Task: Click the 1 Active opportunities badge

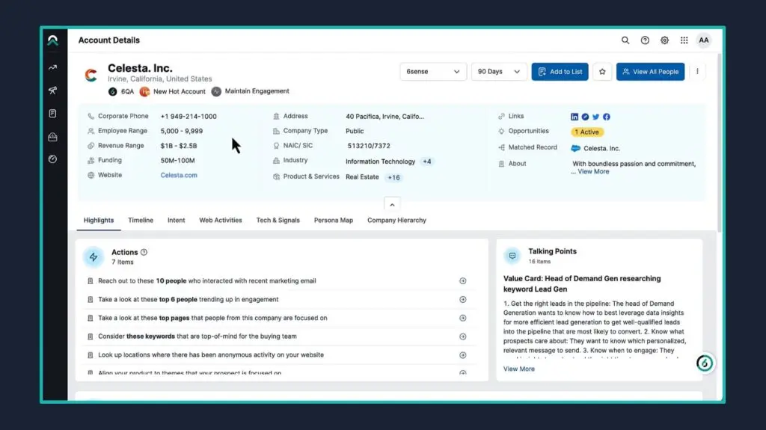Action: tap(586, 132)
